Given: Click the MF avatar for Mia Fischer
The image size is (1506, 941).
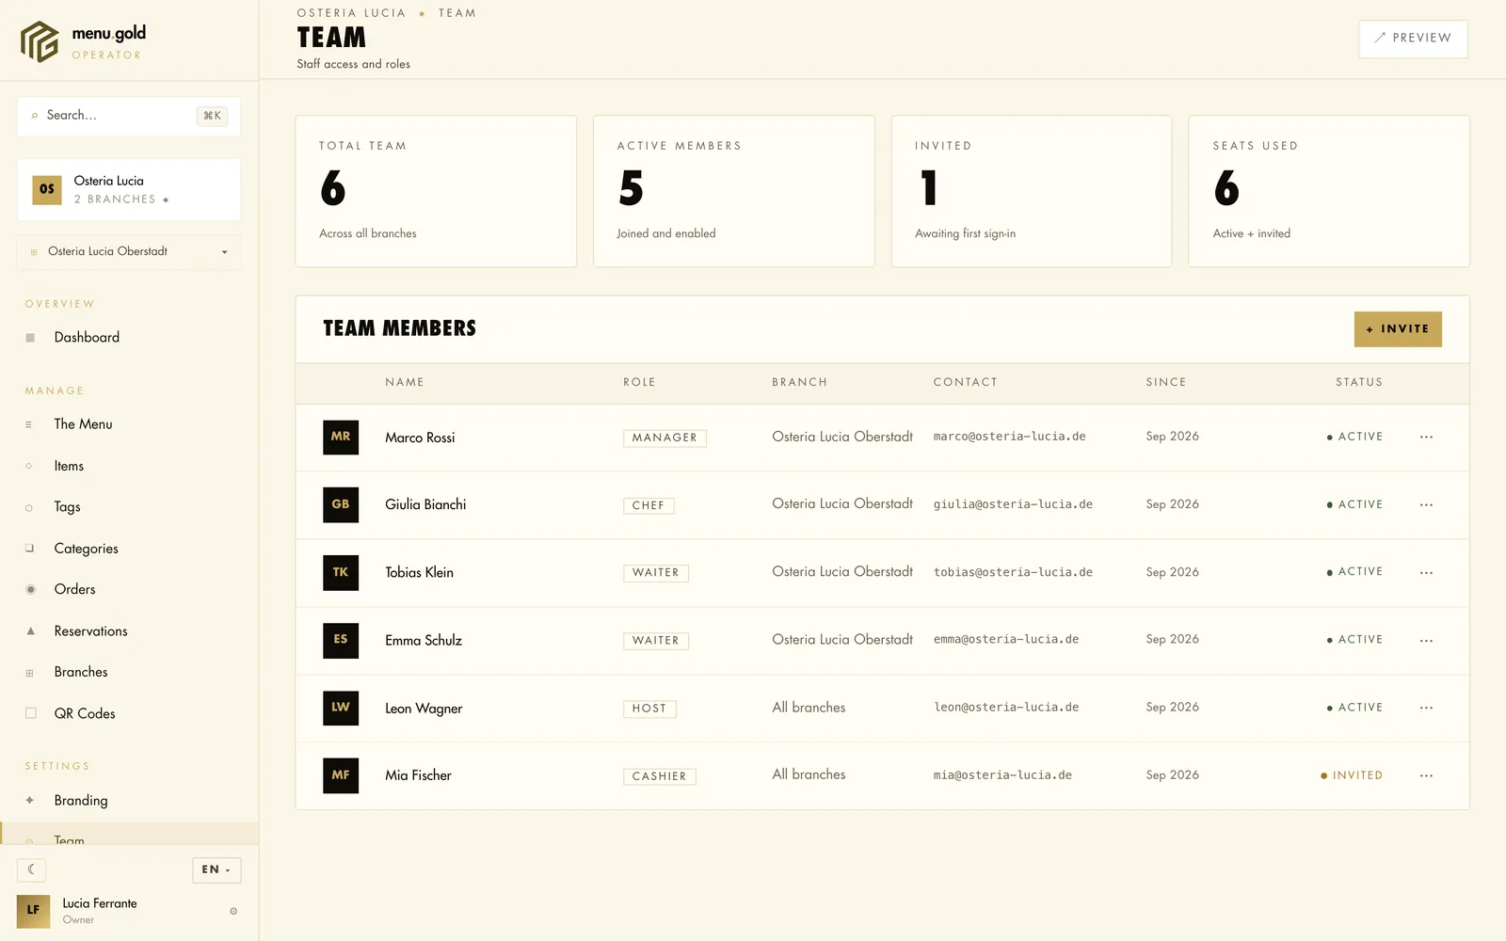Looking at the screenshot, I should click(x=341, y=775).
